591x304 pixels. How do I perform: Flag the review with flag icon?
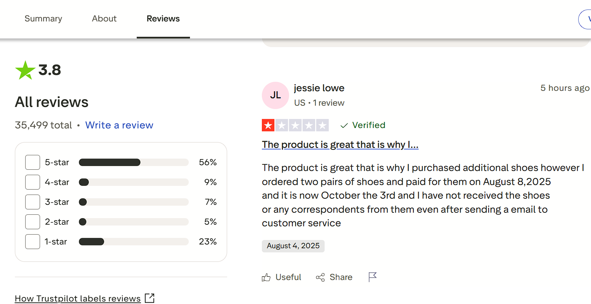coord(373,277)
